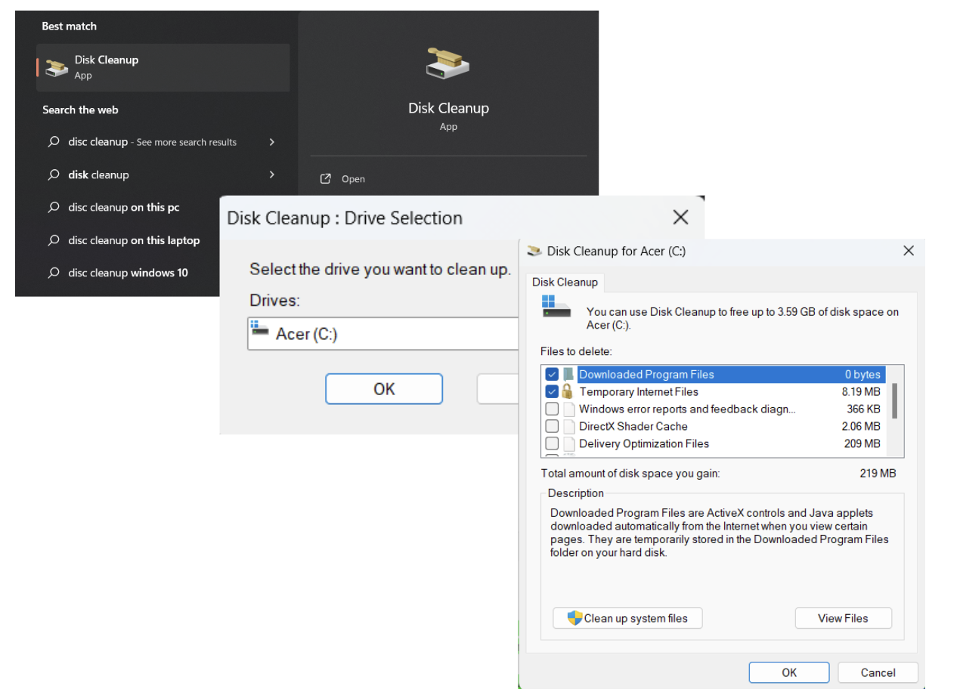The width and height of the screenshot is (963, 695).
Task: Click OK in Disk Cleanup for Acer (C:)
Action: pos(789,672)
